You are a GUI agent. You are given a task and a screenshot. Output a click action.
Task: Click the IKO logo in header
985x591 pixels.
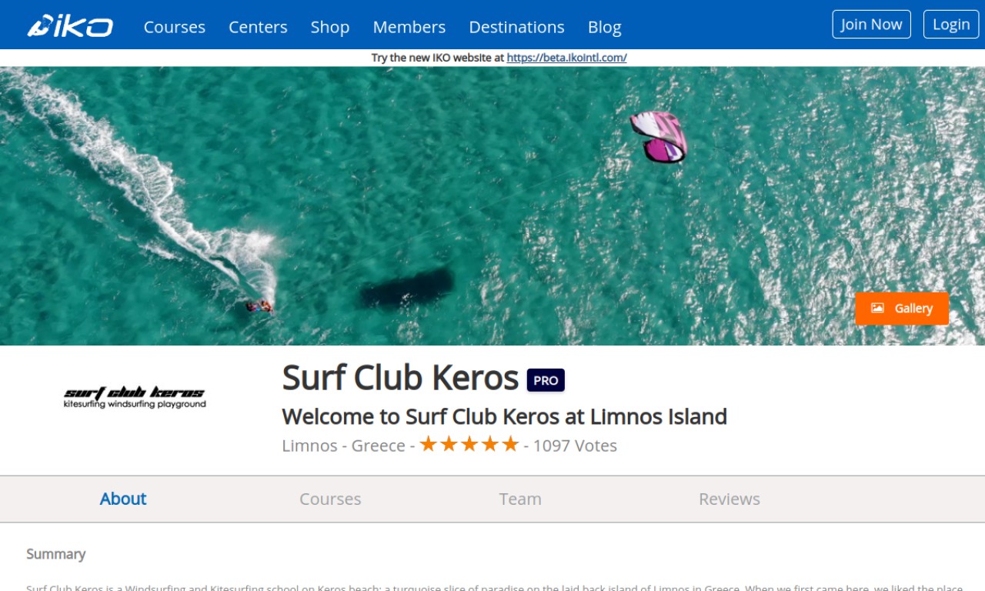[x=71, y=26]
